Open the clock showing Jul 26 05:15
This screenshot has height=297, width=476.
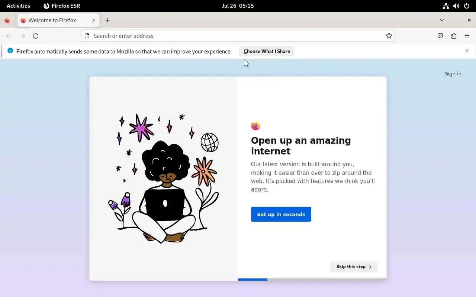pos(238,6)
